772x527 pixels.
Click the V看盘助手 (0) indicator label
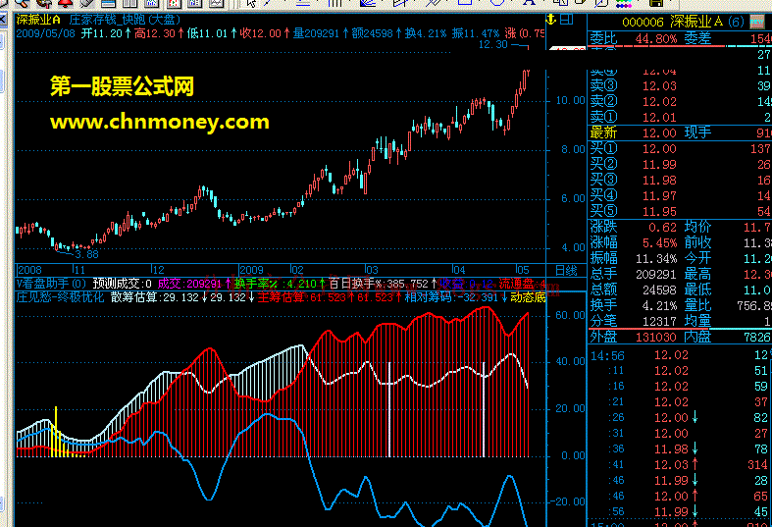click(51, 284)
